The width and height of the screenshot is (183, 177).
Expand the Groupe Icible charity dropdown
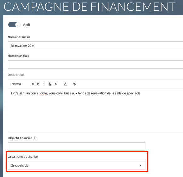(76, 165)
